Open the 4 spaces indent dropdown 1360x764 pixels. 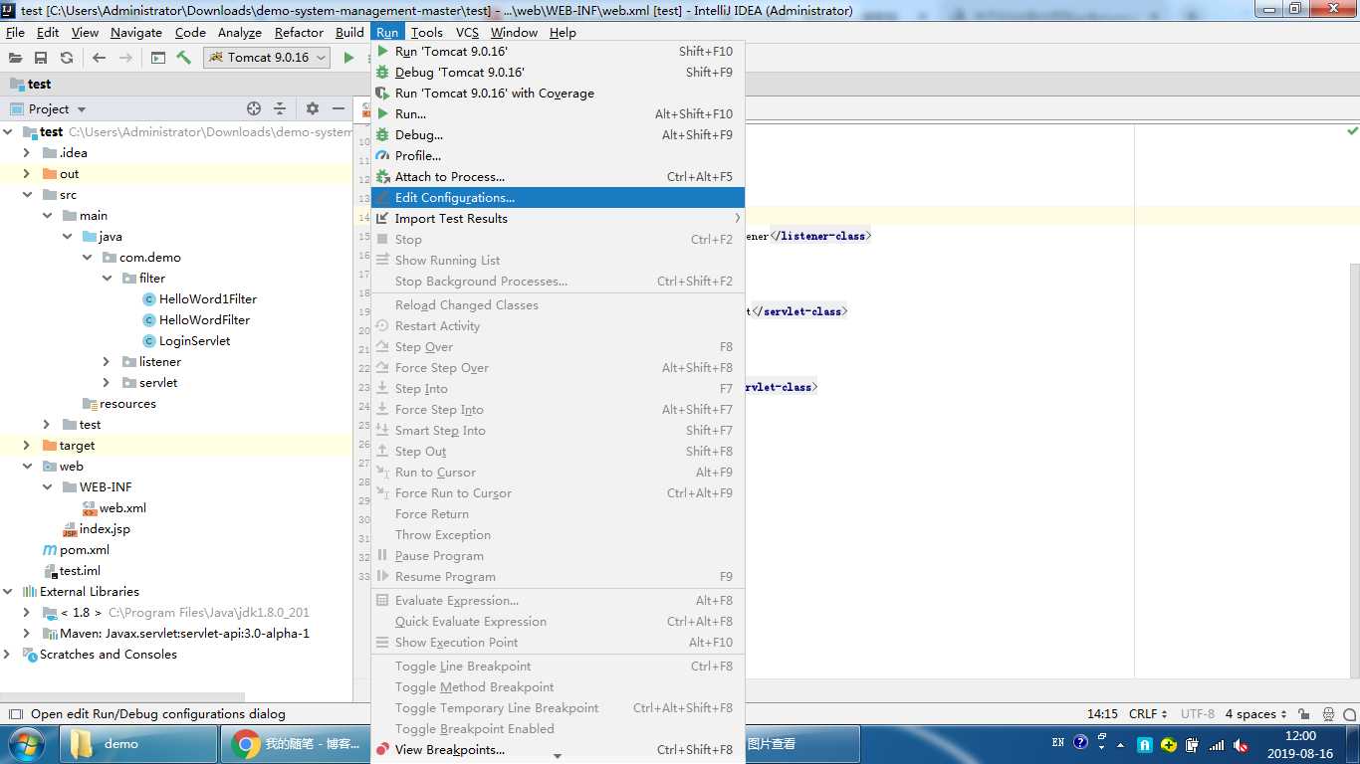(x=1255, y=714)
